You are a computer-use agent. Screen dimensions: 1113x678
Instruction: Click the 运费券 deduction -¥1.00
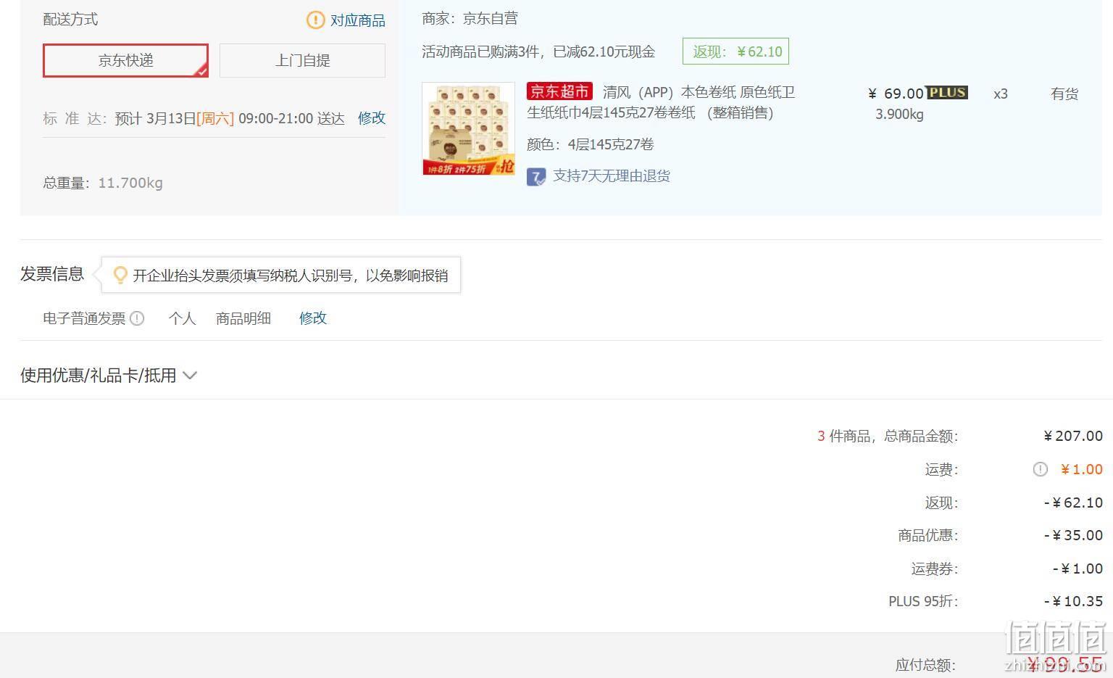[x=1077, y=569]
